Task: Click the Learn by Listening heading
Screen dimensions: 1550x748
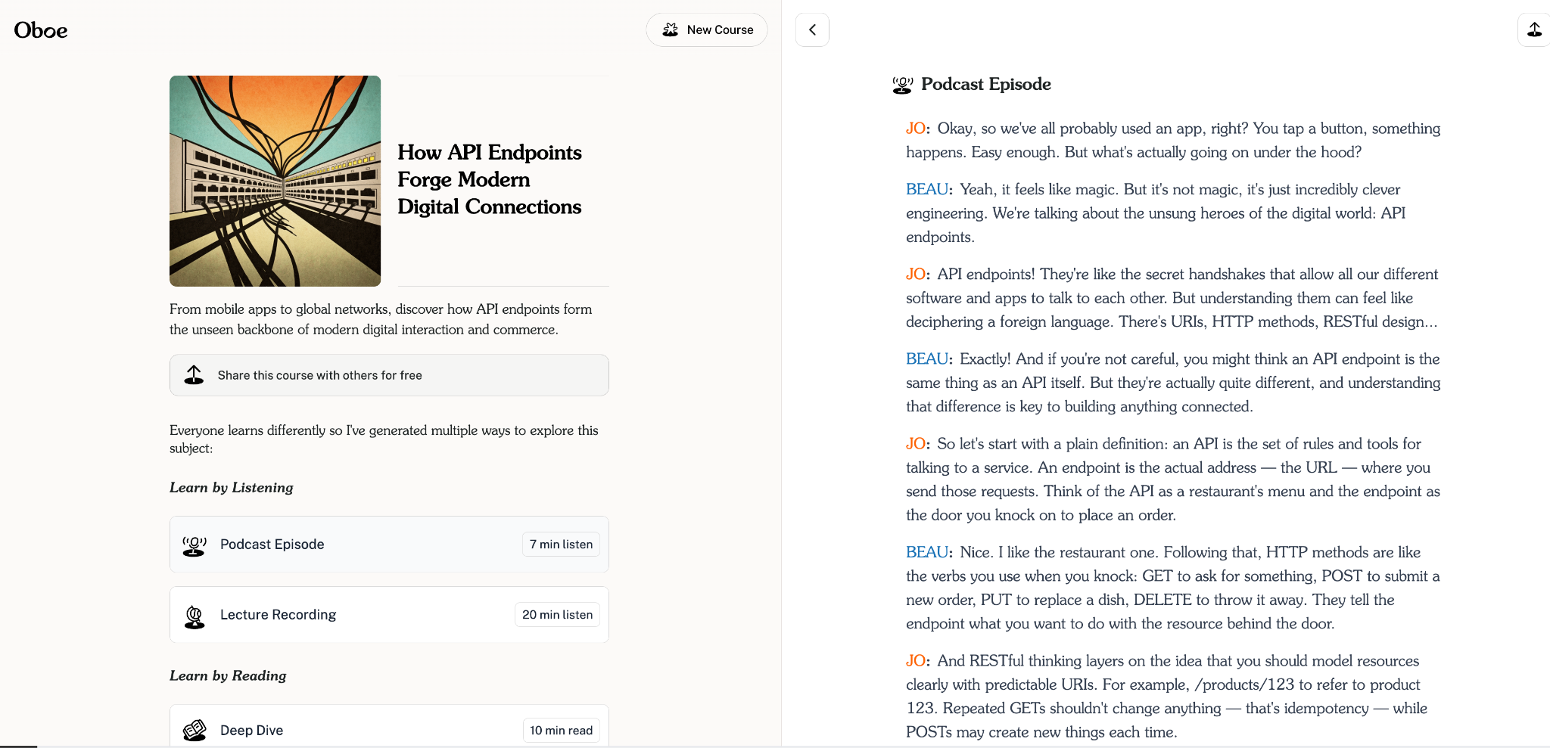Action: 232,488
